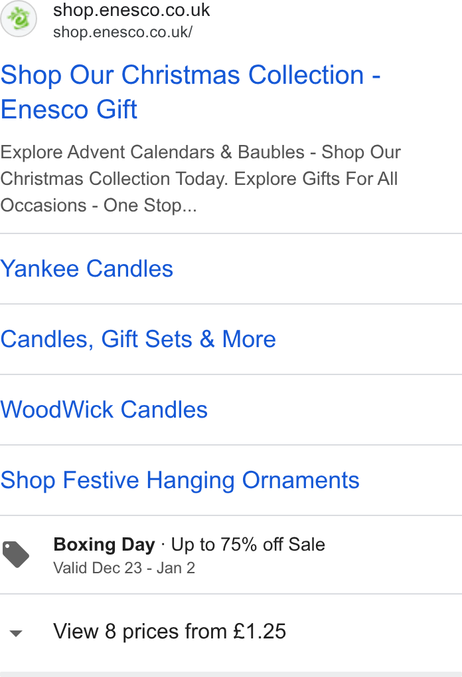Click the Valid Dec 23 - Jan 2 text
Image resolution: width=462 pixels, height=677 pixels.
pyautogui.click(x=124, y=568)
